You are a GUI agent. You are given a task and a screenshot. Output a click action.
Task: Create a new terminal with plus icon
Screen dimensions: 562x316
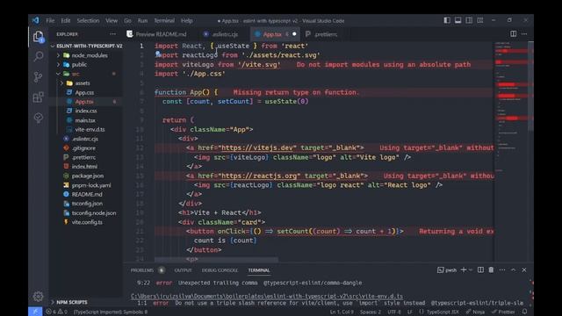(x=464, y=269)
